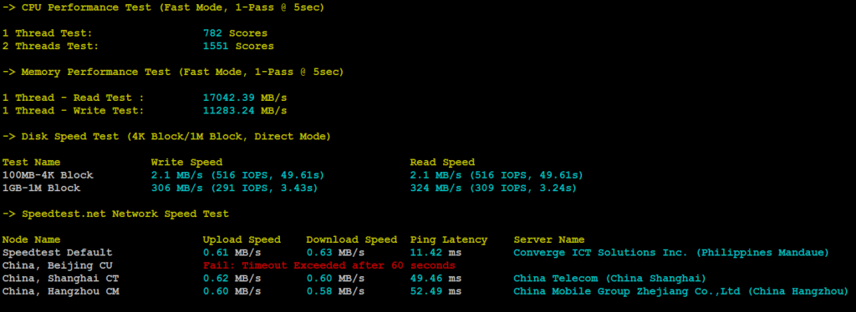Viewport: 856px width, 312px height.
Task: Select the Speedtest Default node row
Action: pyautogui.click(x=415, y=253)
